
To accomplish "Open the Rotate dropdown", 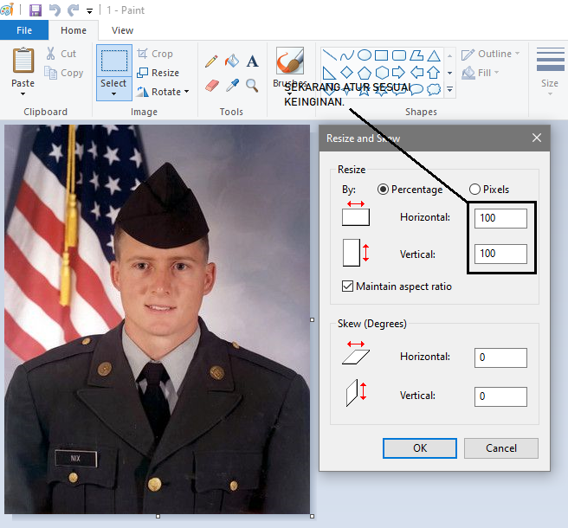I will pos(163,92).
